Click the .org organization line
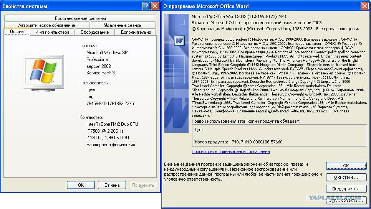 [x=90, y=97]
